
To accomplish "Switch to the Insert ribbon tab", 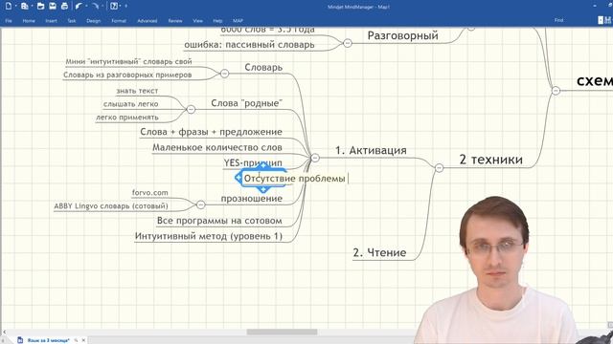I will tap(51, 21).
